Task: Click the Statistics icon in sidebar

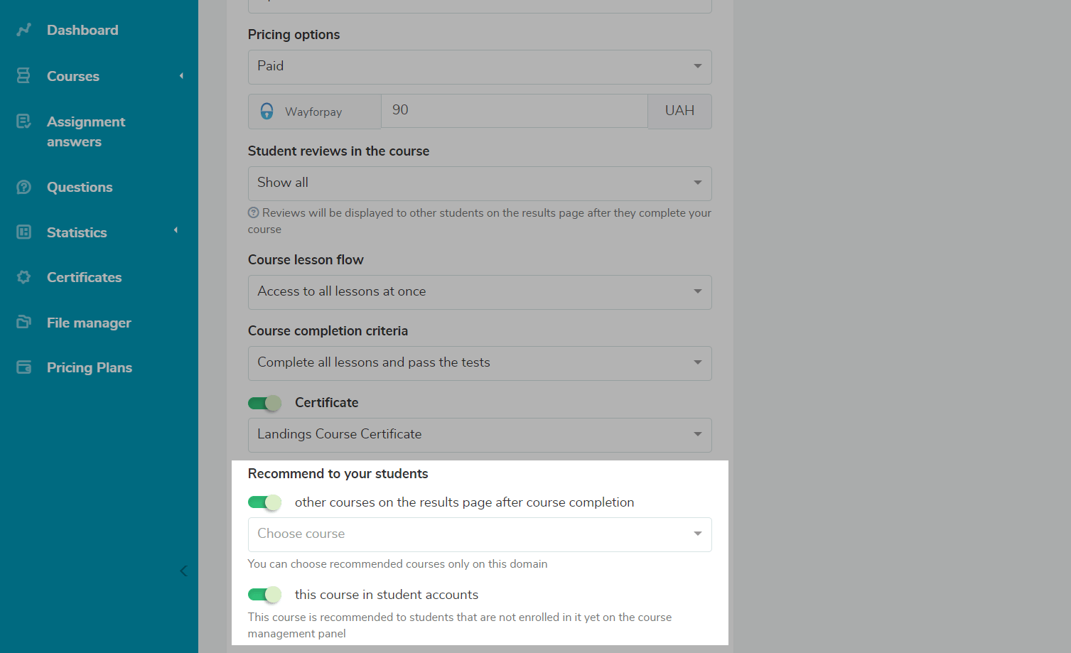Action: 23,232
